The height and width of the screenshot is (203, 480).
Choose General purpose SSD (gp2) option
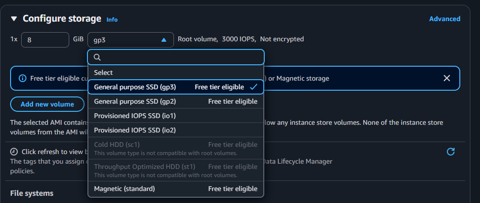coord(176,101)
